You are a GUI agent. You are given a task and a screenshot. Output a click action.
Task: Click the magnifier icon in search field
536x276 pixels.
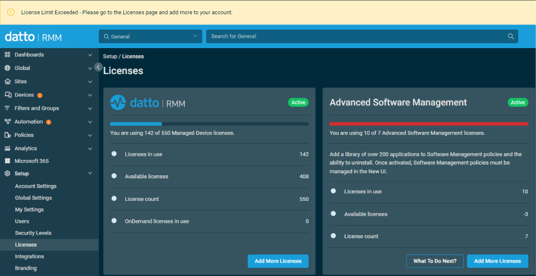click(x=511, y=36)
